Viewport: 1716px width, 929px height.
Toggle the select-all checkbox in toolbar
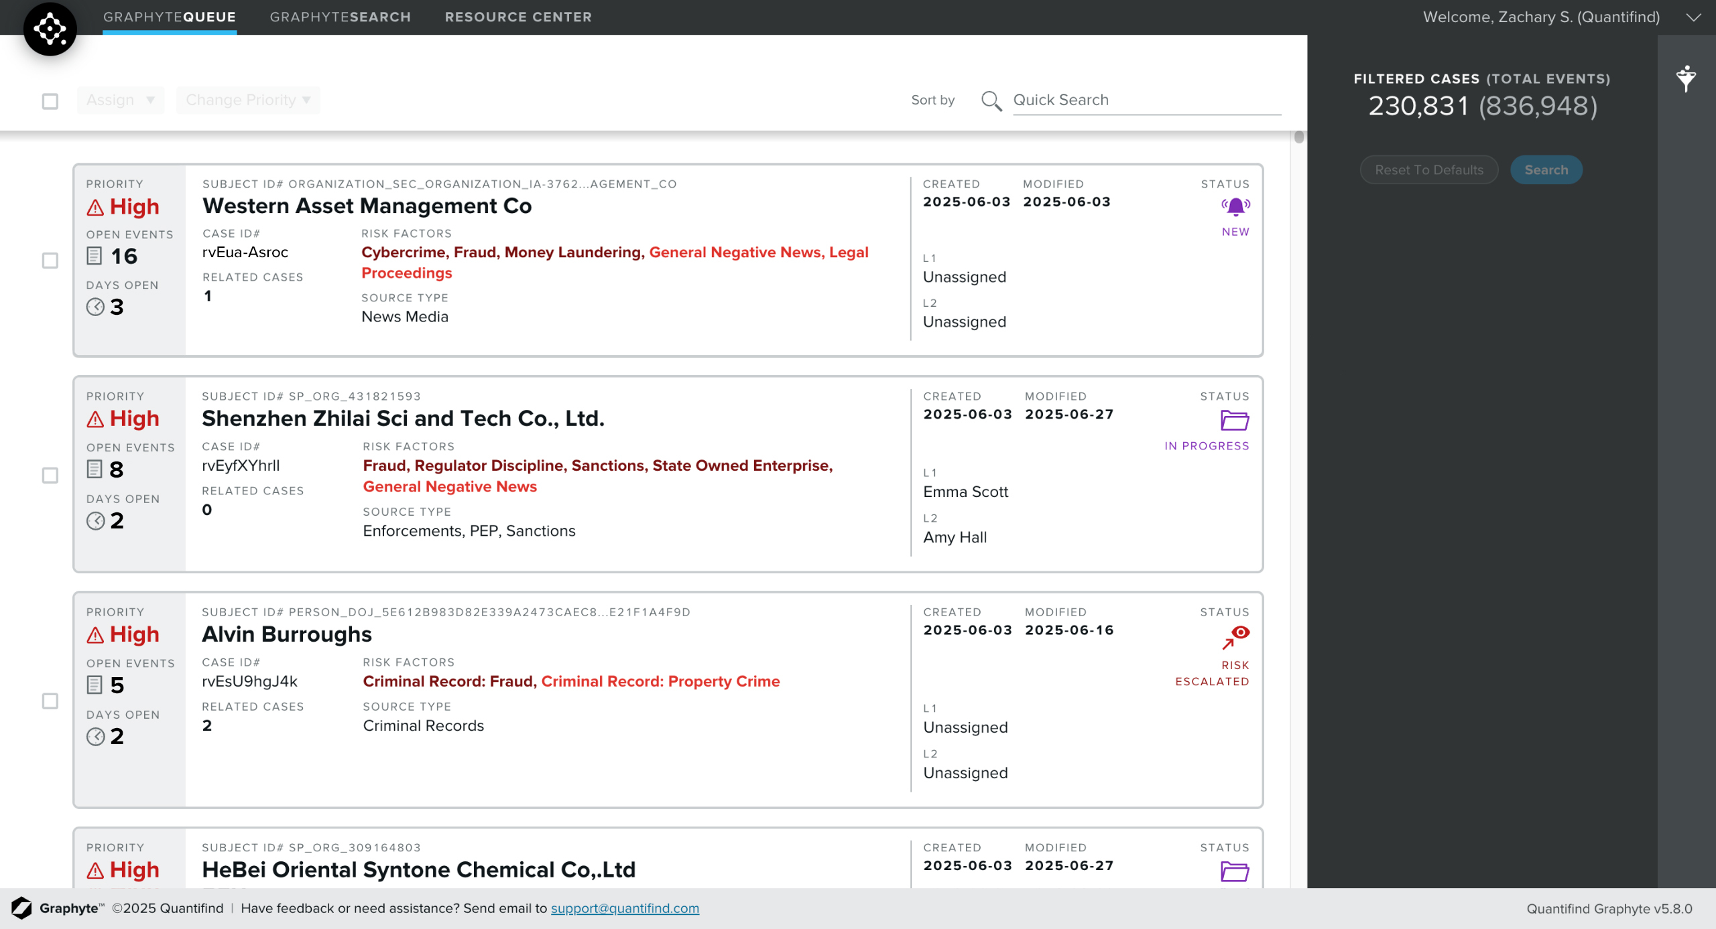pyautogui.click(x=50, y=101)
